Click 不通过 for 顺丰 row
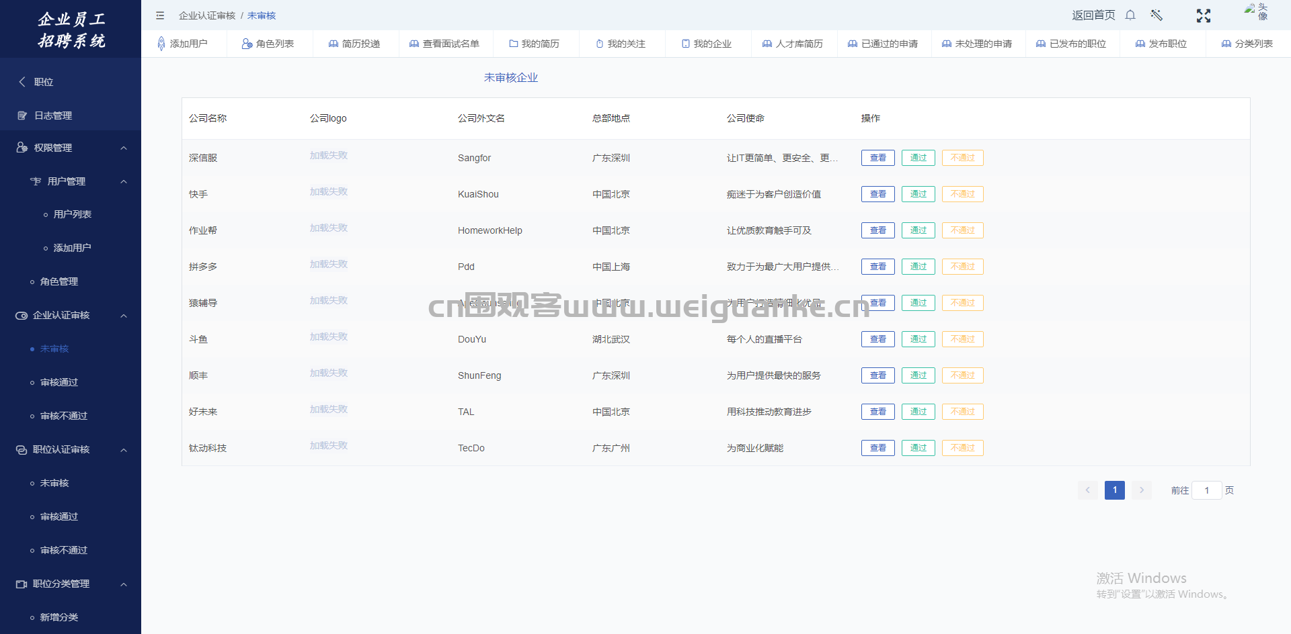1291x634 pixels. pyautogui.click(x=963, y=375)
